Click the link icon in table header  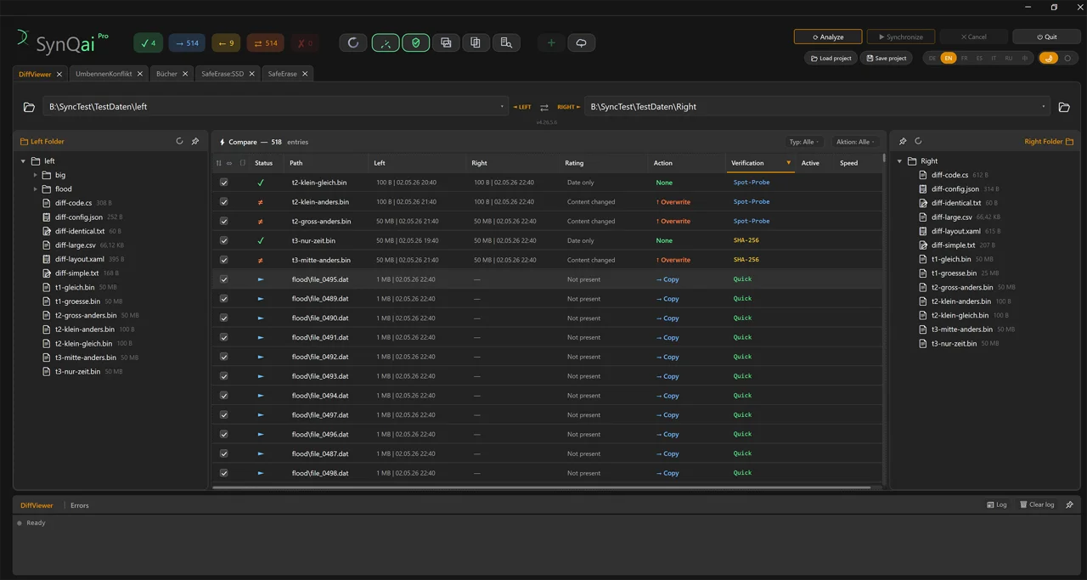pyautogui.click(x=229, y=163)
